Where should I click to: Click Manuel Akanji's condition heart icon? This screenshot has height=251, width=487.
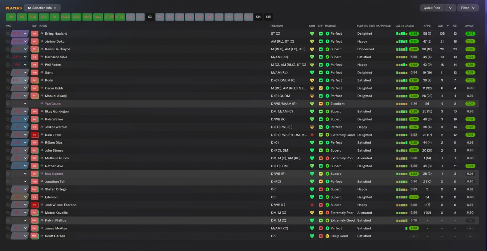point(312,96)
